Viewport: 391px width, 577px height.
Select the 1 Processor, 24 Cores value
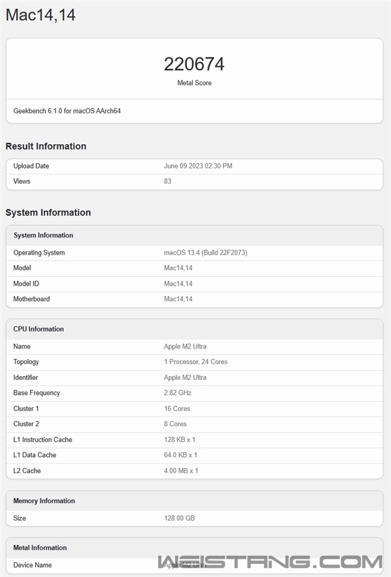tap(196, 362)
